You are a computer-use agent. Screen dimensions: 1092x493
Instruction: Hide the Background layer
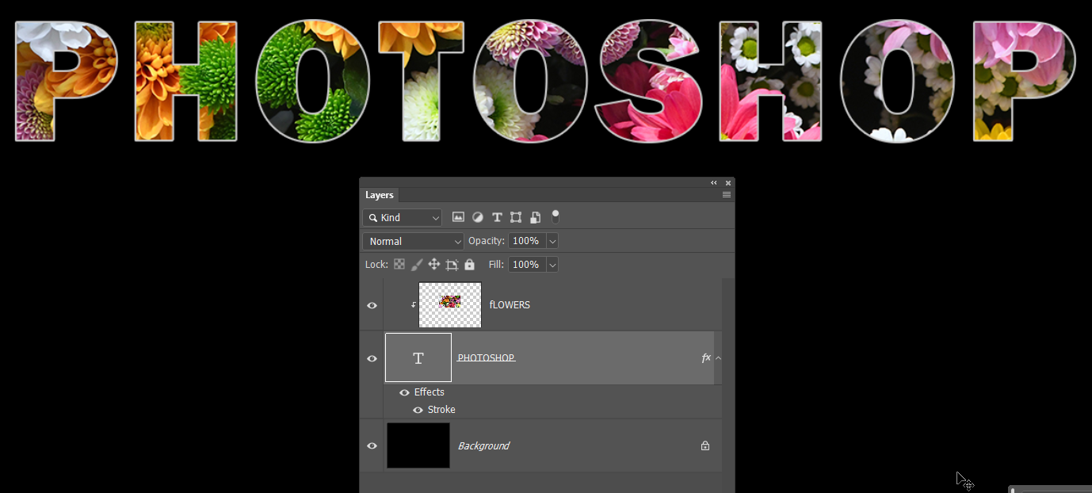coord(372,445)
